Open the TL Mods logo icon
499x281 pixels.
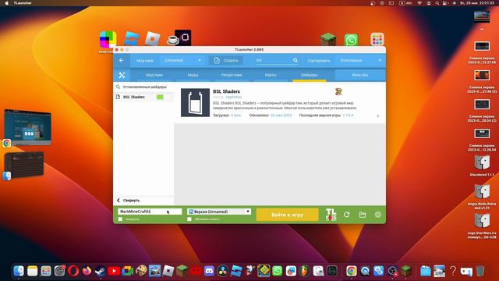(331, 215)
